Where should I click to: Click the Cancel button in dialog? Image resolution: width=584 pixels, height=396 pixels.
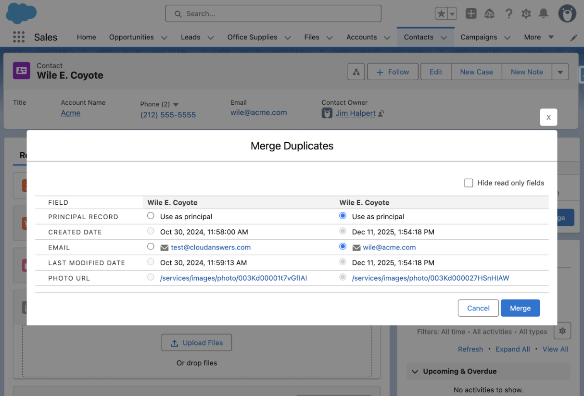pos(478,308)
